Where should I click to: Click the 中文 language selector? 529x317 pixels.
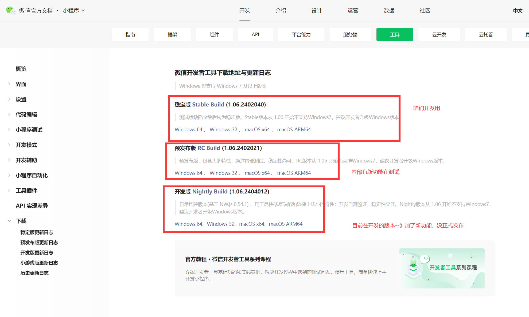pyautogui.click(x=518, y=10)
